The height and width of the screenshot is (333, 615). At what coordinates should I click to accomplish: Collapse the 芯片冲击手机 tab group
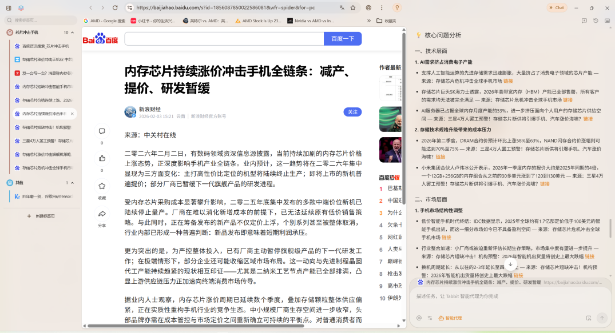click(x=72, y=33)
